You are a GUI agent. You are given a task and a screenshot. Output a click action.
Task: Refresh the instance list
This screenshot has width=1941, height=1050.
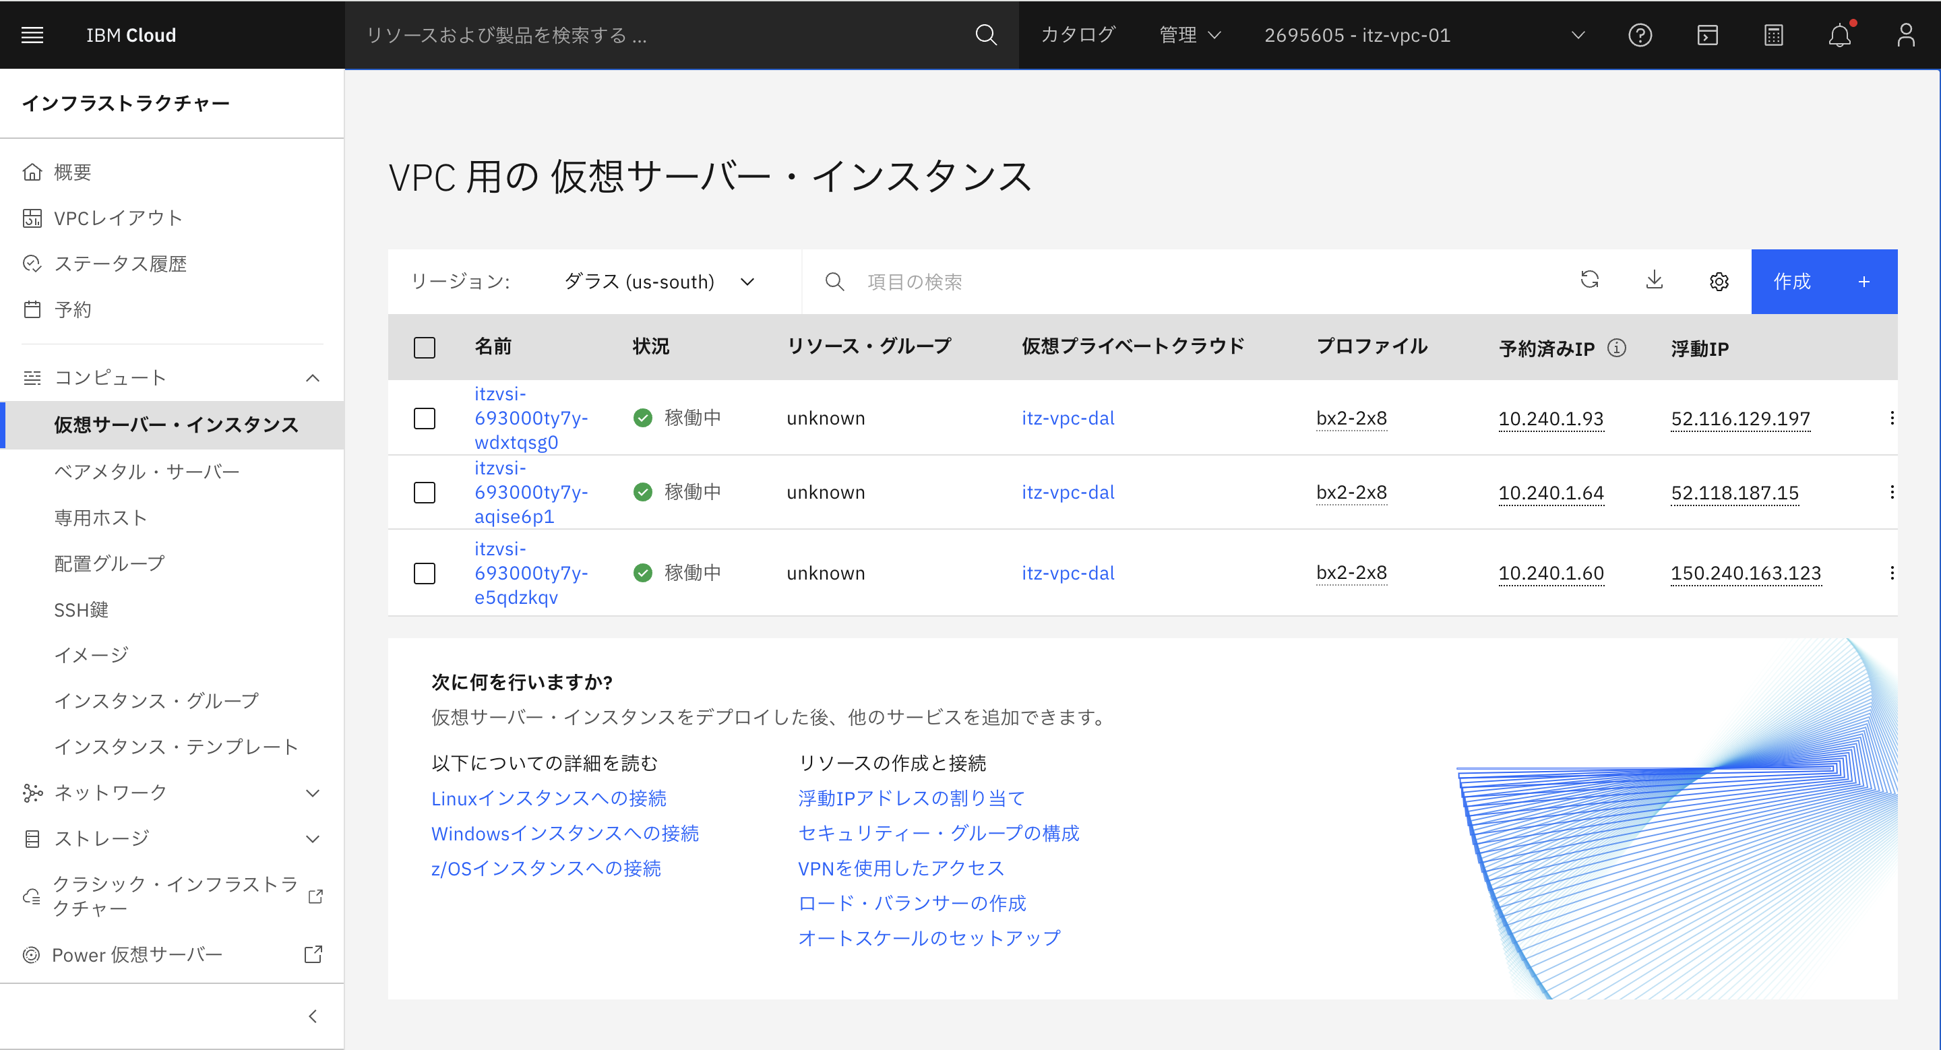click(1590, 280)
